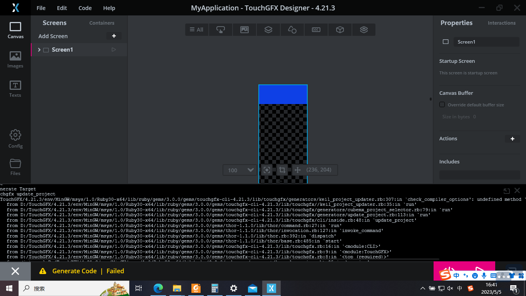The image size is (526, 296).
Task: Open the File menu
Action: pyautogui.click(x=41, y=8)
